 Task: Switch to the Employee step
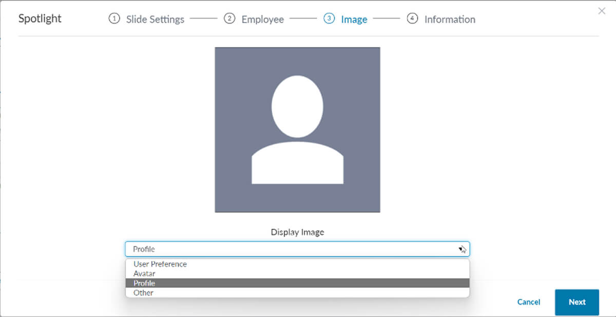pos(262,19)
